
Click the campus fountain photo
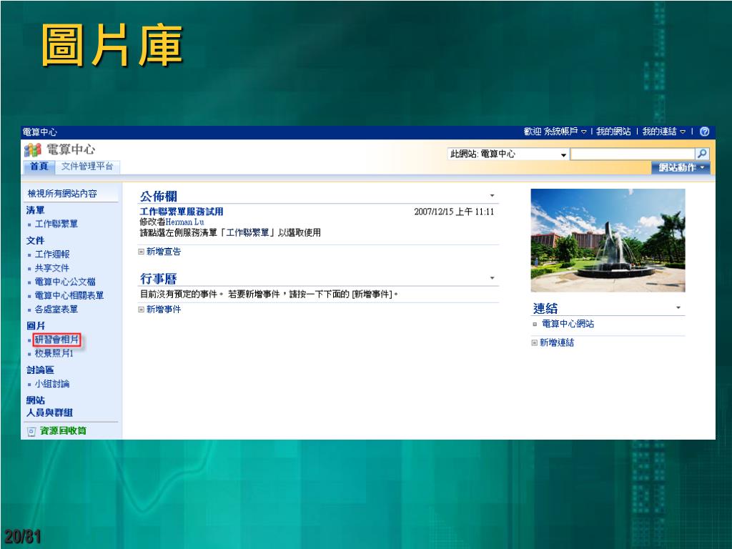[608, 240]
